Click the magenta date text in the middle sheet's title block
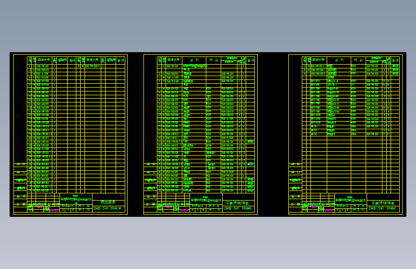The width and height of the screenshot is (416, 269). coord(184,211)
